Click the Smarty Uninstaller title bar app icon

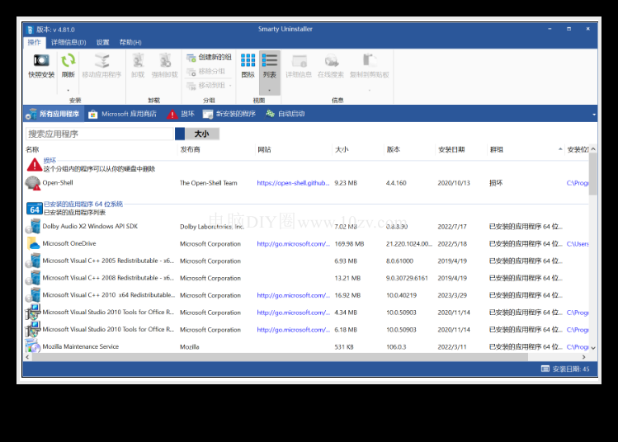point(30,30)
